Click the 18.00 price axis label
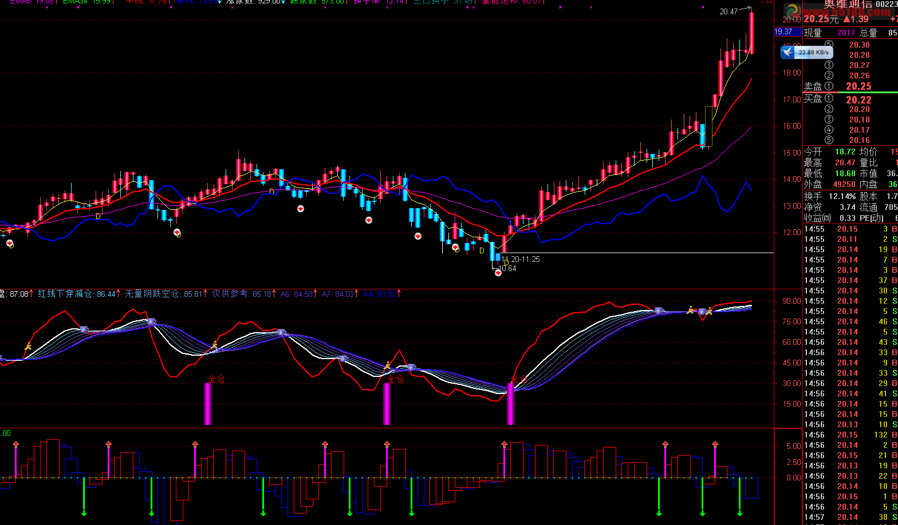898x525 pixels. coord(793,73)
